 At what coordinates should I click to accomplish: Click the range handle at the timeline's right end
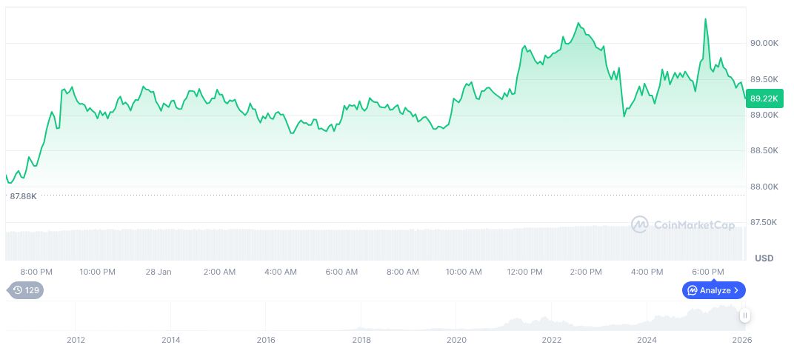point(744,315)
